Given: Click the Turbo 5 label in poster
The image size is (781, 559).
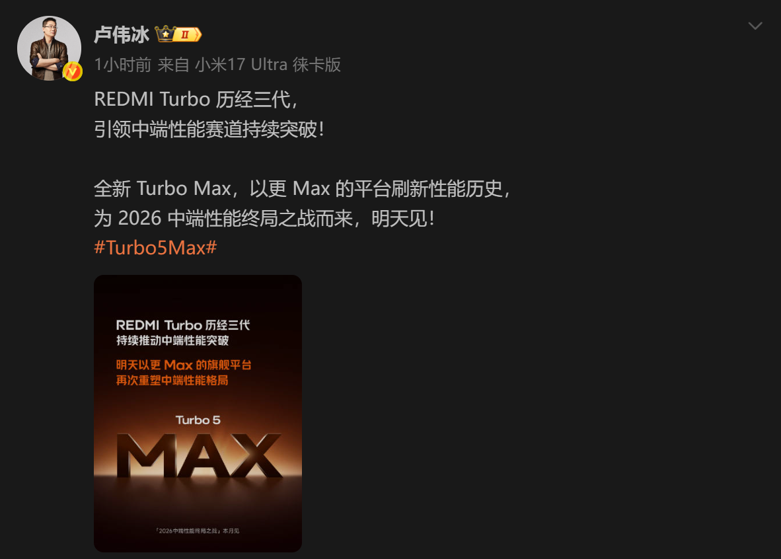Looking at the screenshot, I should click(198, 420).
